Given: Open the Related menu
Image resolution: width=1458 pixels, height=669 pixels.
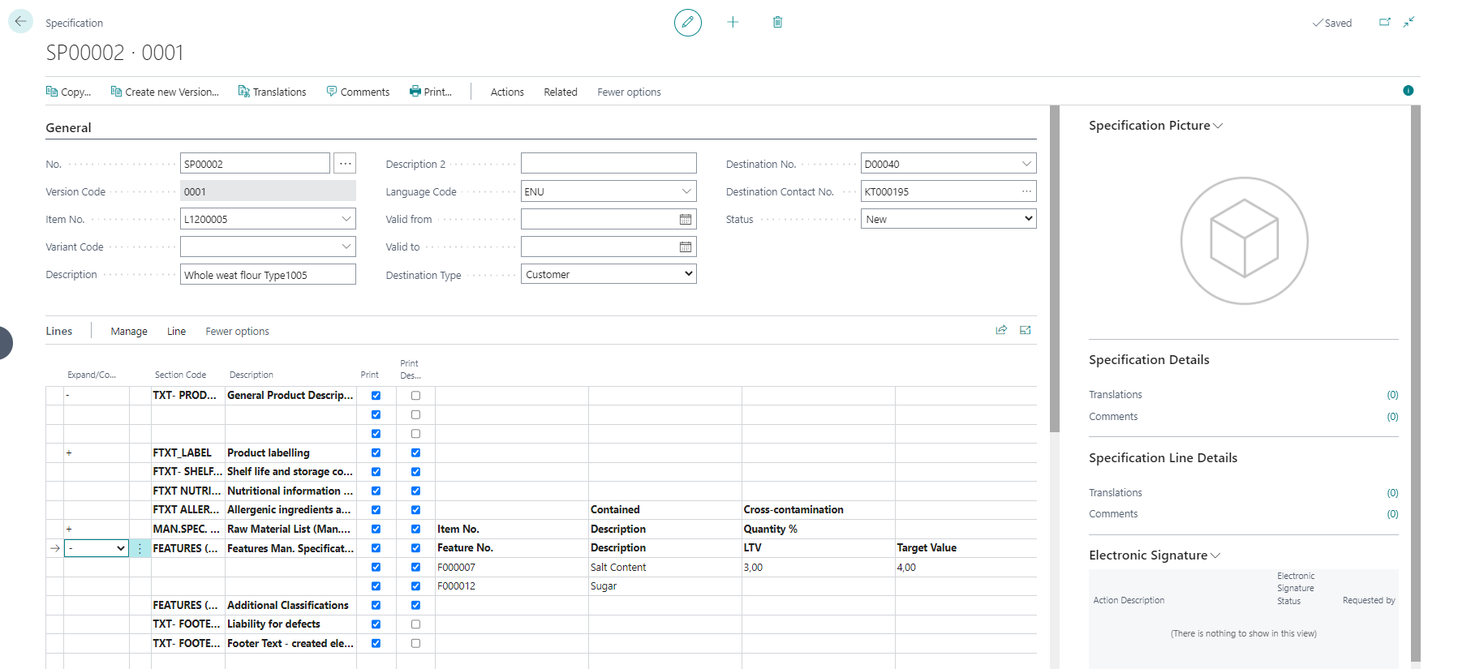Looking at the screenshot, I should point(561,92).
